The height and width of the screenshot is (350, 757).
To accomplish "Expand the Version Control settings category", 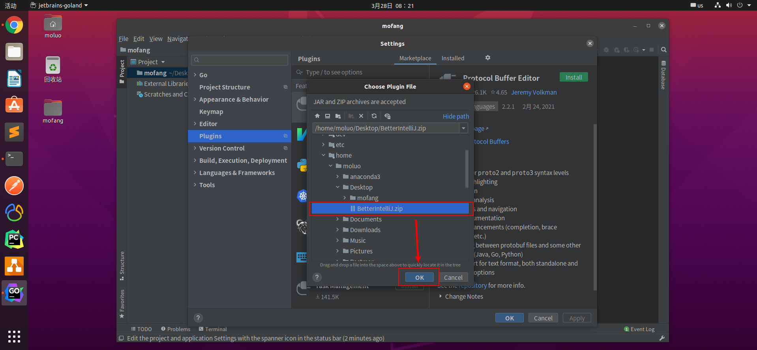I will 195,148.
